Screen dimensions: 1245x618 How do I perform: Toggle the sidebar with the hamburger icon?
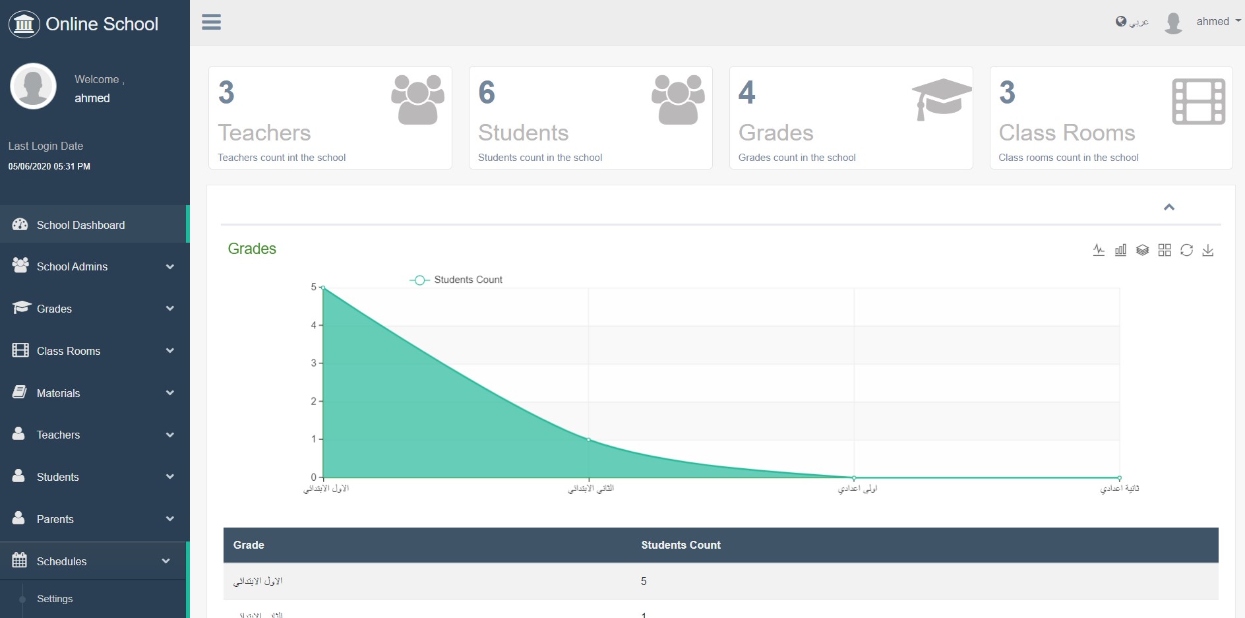[x=211, y=22]
